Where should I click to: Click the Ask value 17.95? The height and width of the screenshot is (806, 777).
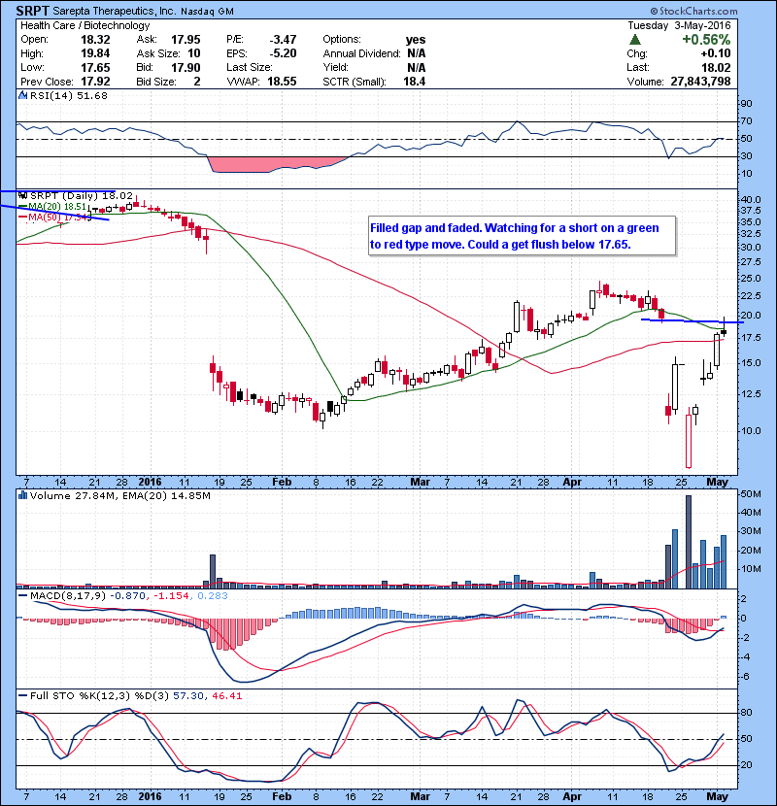click(186, 40)
